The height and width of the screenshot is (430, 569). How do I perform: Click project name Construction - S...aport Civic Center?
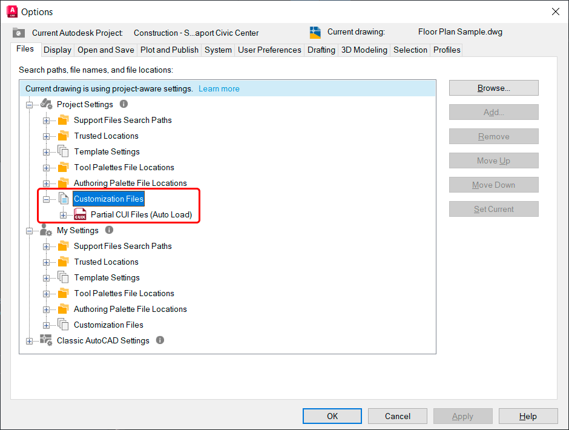coord(196,33)
